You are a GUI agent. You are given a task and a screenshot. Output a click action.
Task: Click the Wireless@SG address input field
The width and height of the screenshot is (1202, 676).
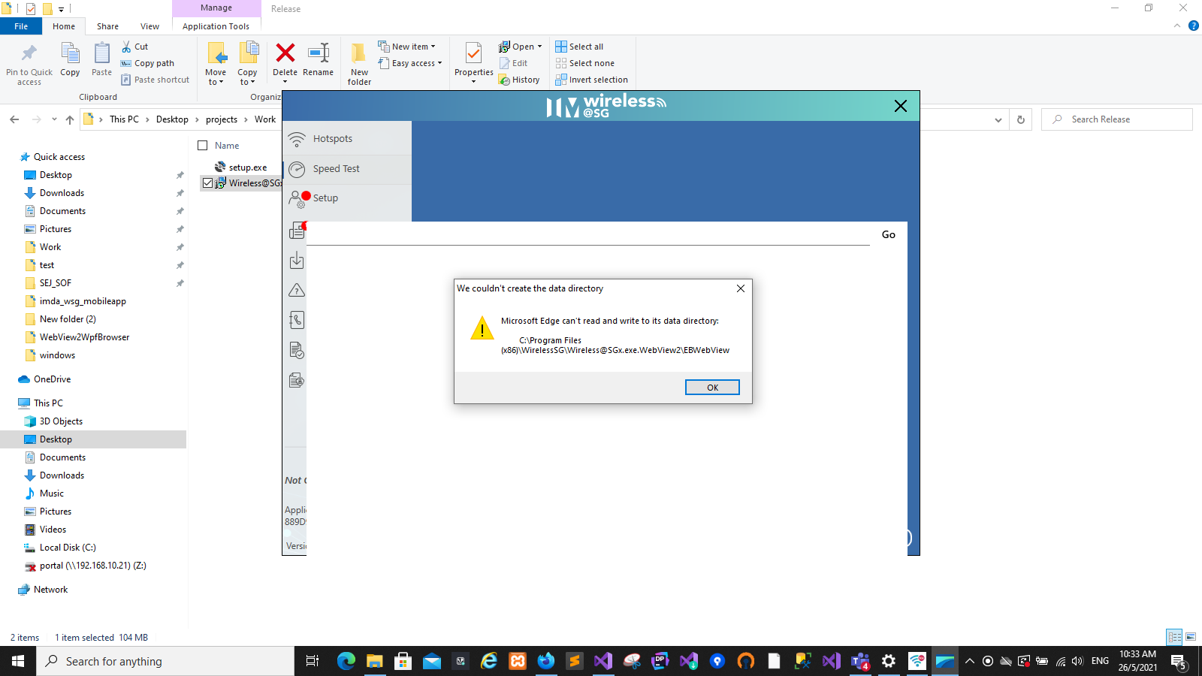coord(588,234)
